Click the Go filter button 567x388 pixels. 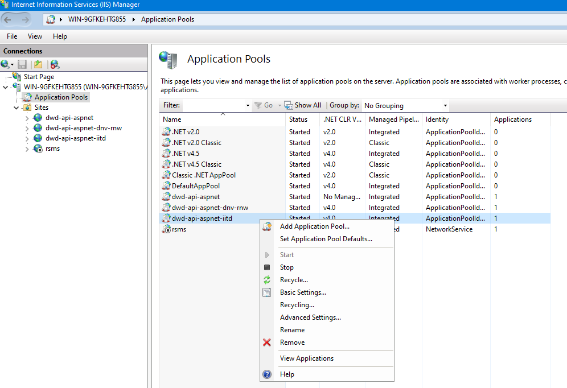[264, 105]
